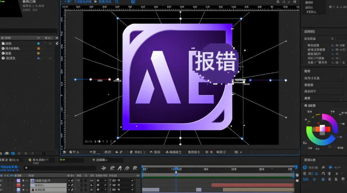
Task: Click the purple label swatch of the first timeline layer
Action: click(19, 181)
